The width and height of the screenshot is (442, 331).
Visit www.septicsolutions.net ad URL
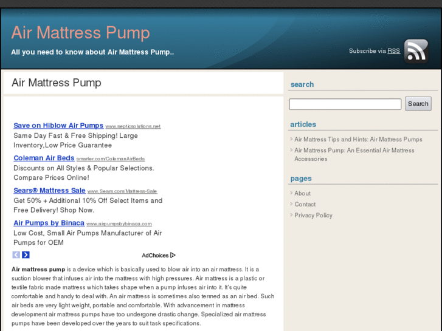[x=133, y=126]
